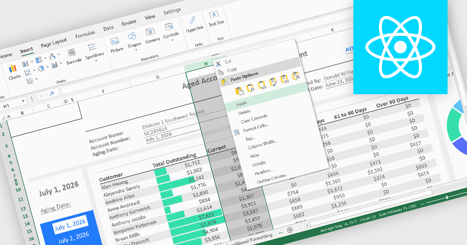Screen dimensions: 467x245
Task: Click the Paste Formulas fx icon
Action: (250, 88)
